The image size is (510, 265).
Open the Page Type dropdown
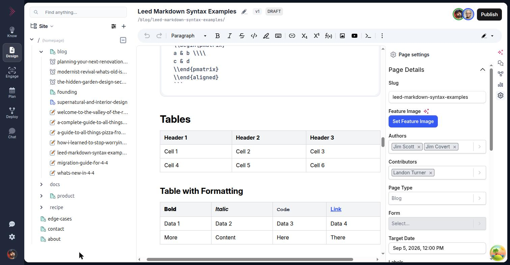click(437, 198)
